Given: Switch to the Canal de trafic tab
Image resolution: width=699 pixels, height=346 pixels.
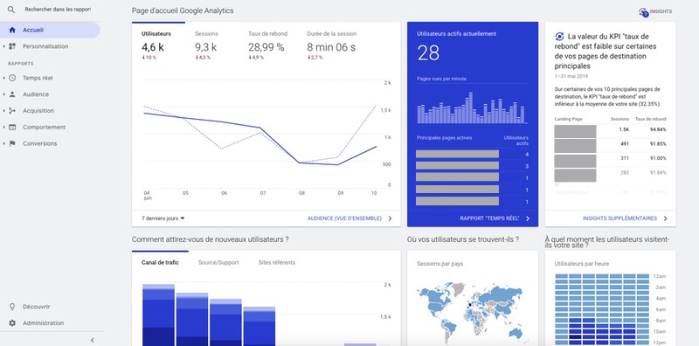Looking at the screenshot, I should (160, 263).
